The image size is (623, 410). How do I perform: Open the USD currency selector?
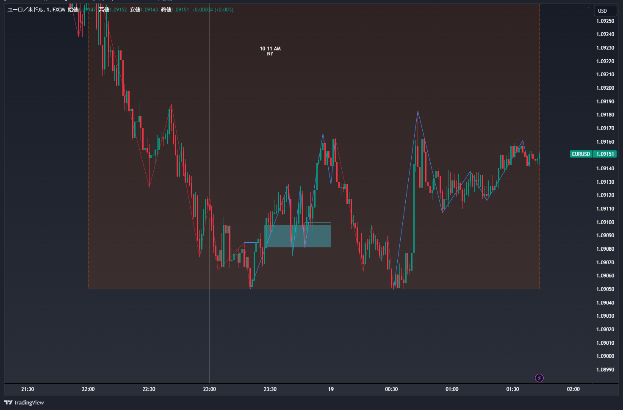click(602, 11)
